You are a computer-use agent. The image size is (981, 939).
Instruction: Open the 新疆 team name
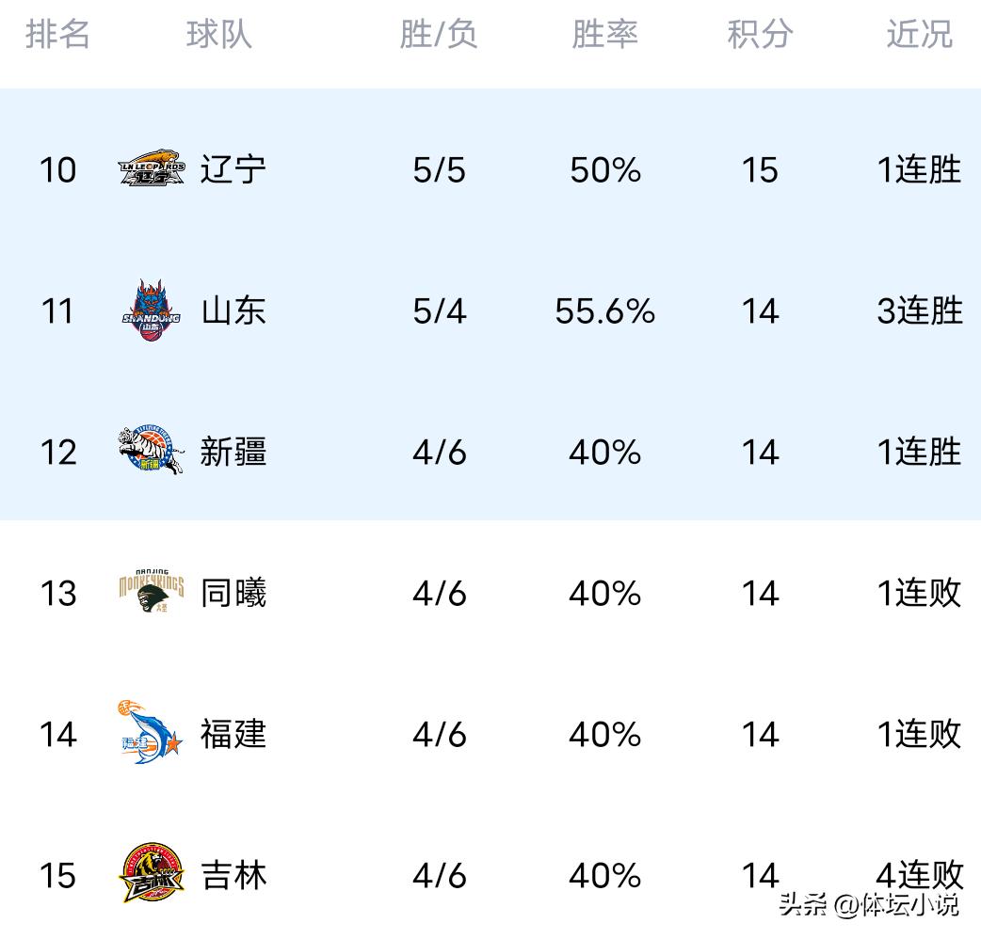[x=233, y=452]
